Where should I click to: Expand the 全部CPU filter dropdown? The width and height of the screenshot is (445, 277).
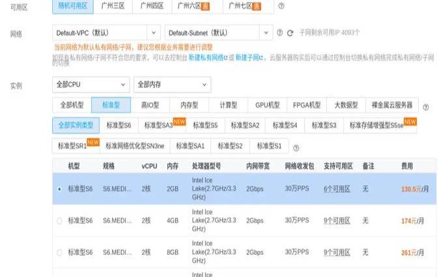[x=91, y=85]
